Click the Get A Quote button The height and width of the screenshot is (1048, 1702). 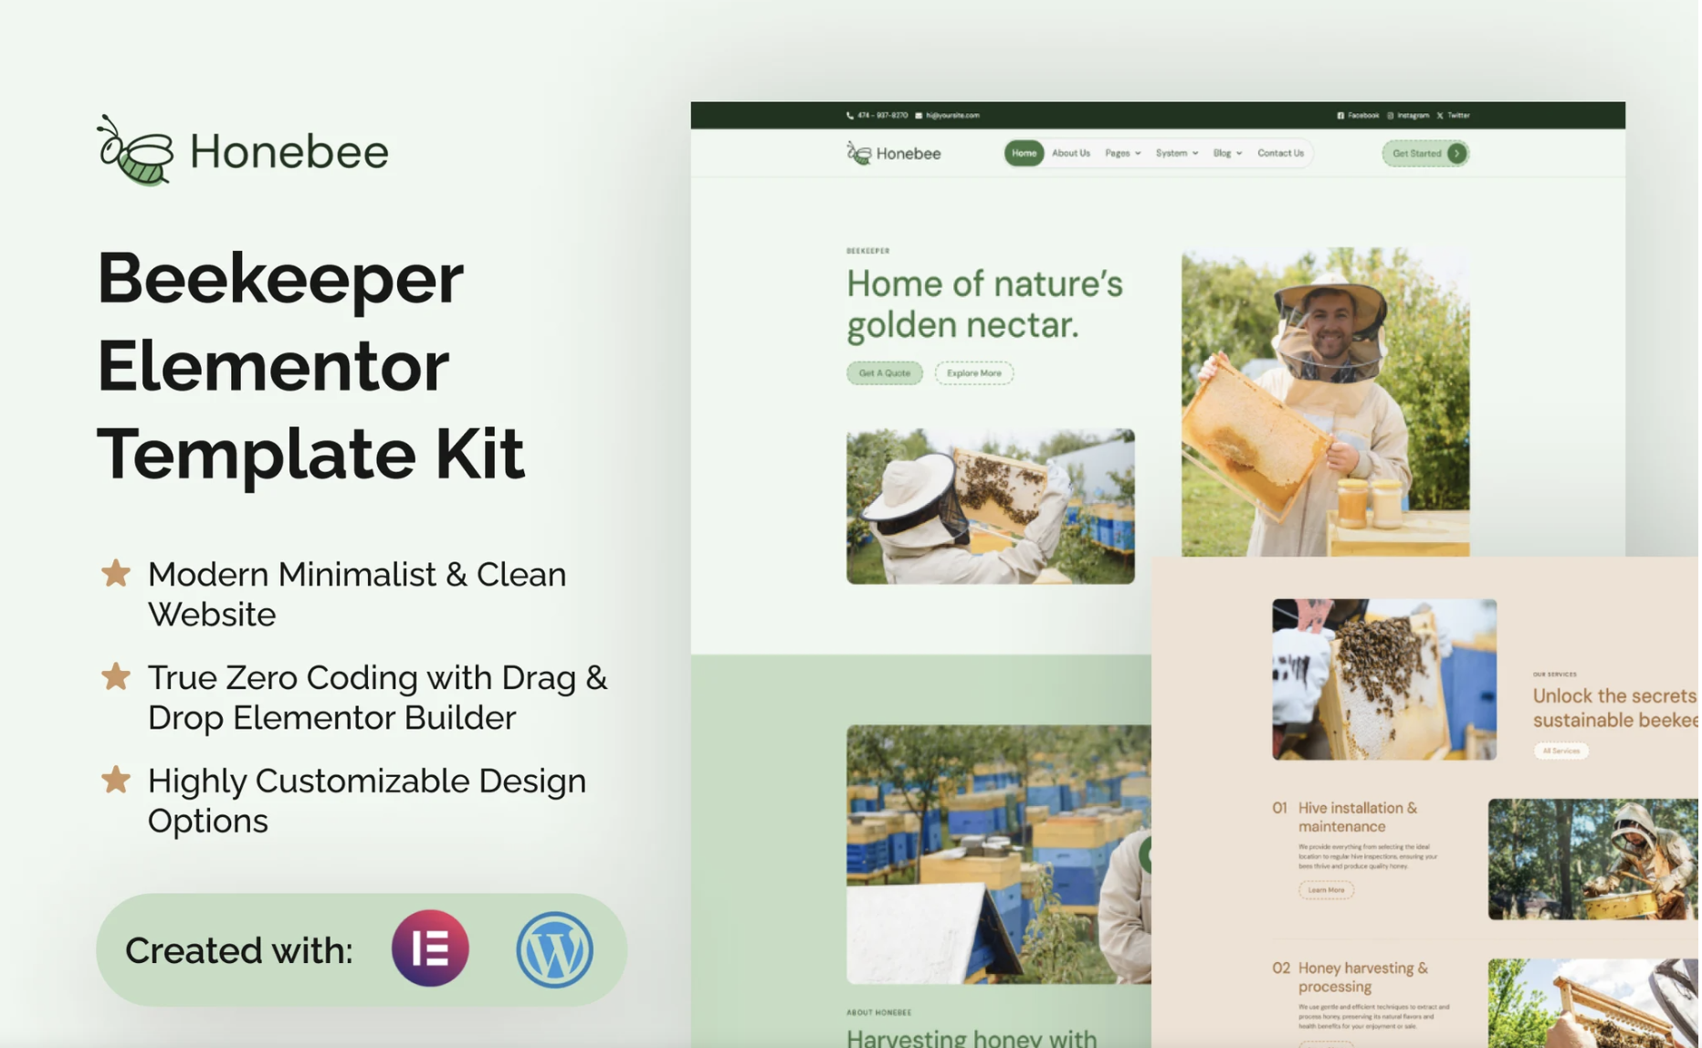885,372
